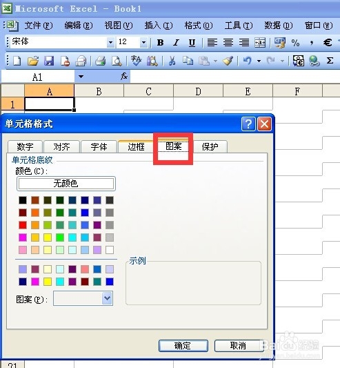Expand Undo history dropdown arrow
Viewport: 340px width, 368px height.
(x=259, y=61)
